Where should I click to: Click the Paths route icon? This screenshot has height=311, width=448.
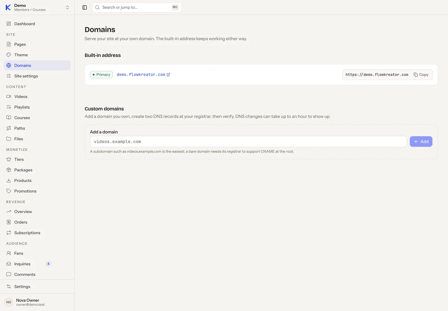click(x=9, y=128)
